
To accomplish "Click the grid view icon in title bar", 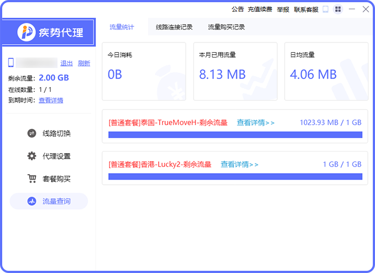I will pyautogui.click(x=338, y=9).
